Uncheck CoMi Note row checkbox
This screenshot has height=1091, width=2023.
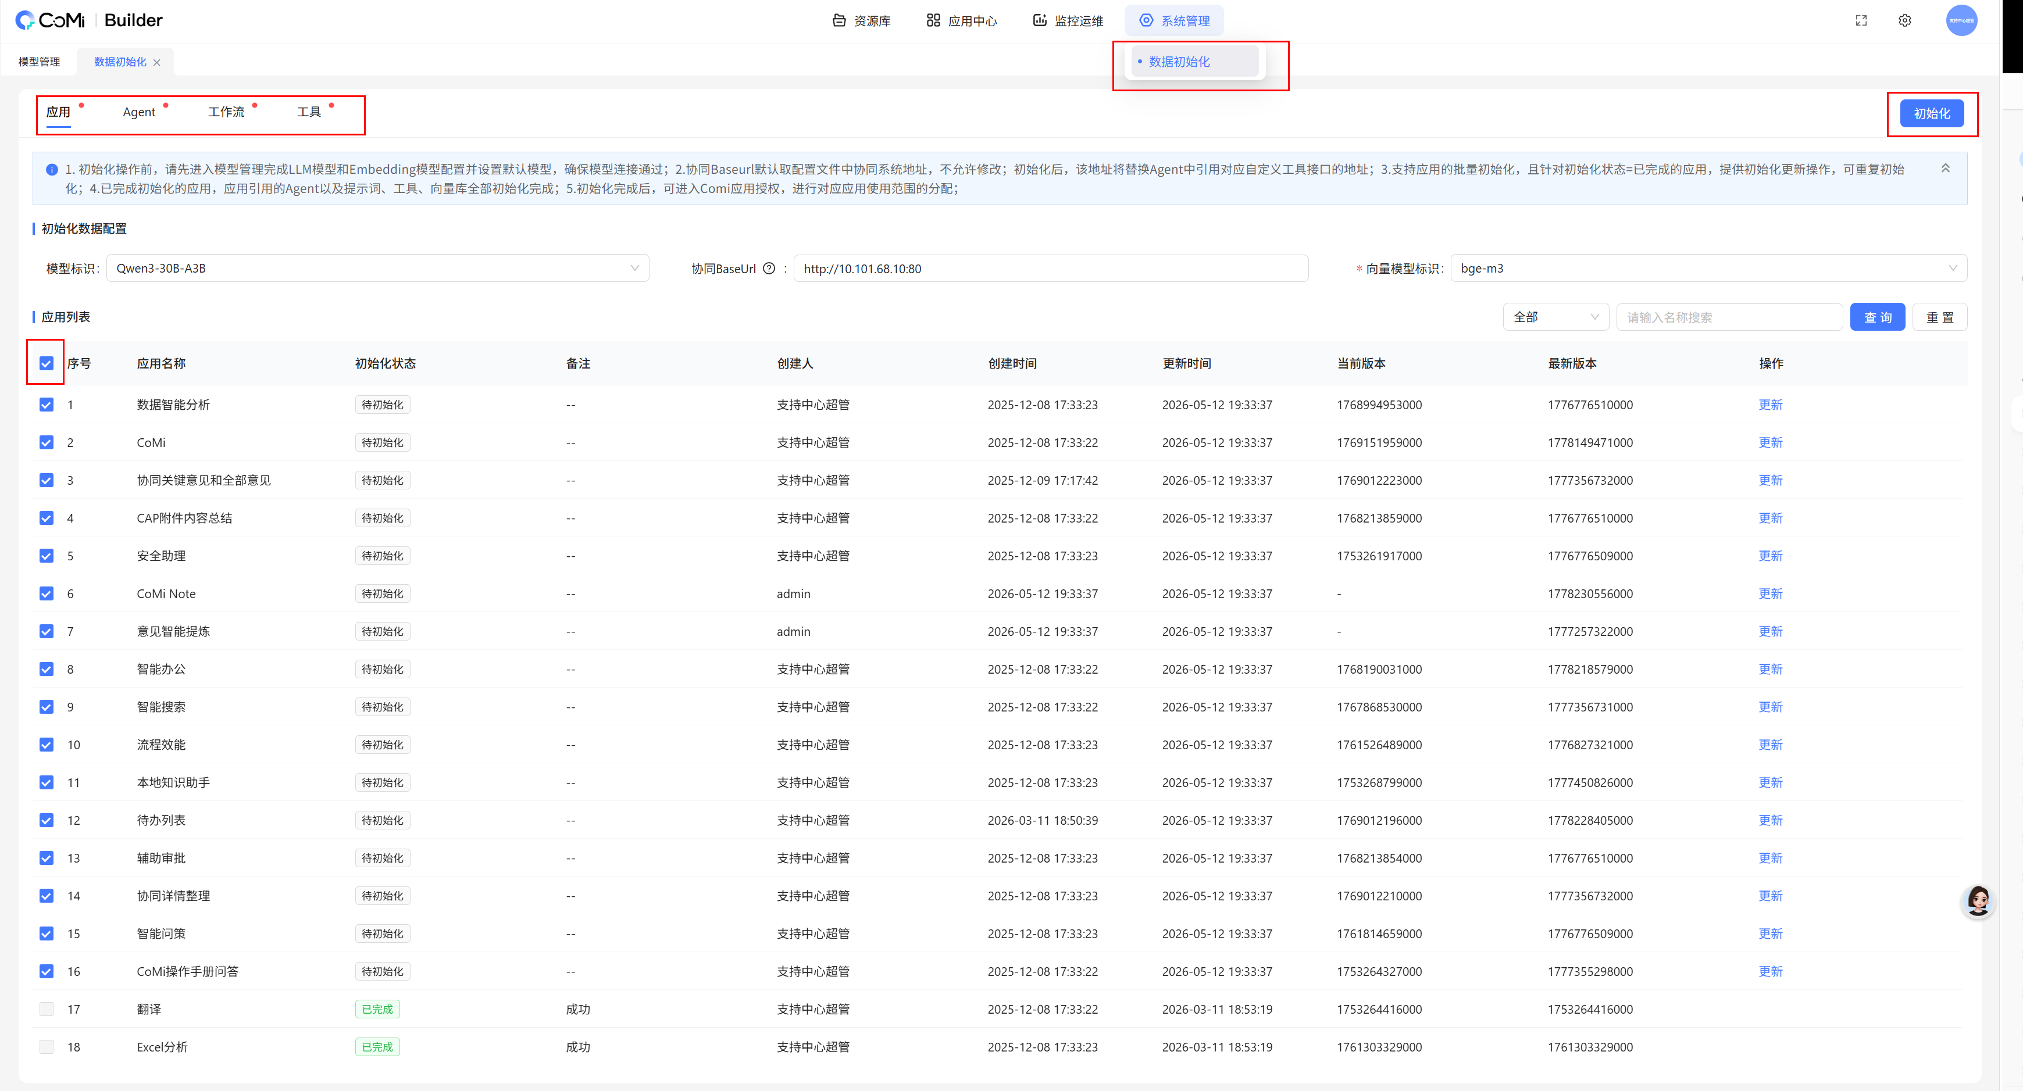[47, 593]
